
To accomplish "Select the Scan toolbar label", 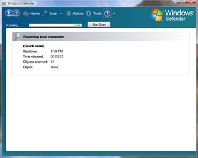I will tap(53, 13).
